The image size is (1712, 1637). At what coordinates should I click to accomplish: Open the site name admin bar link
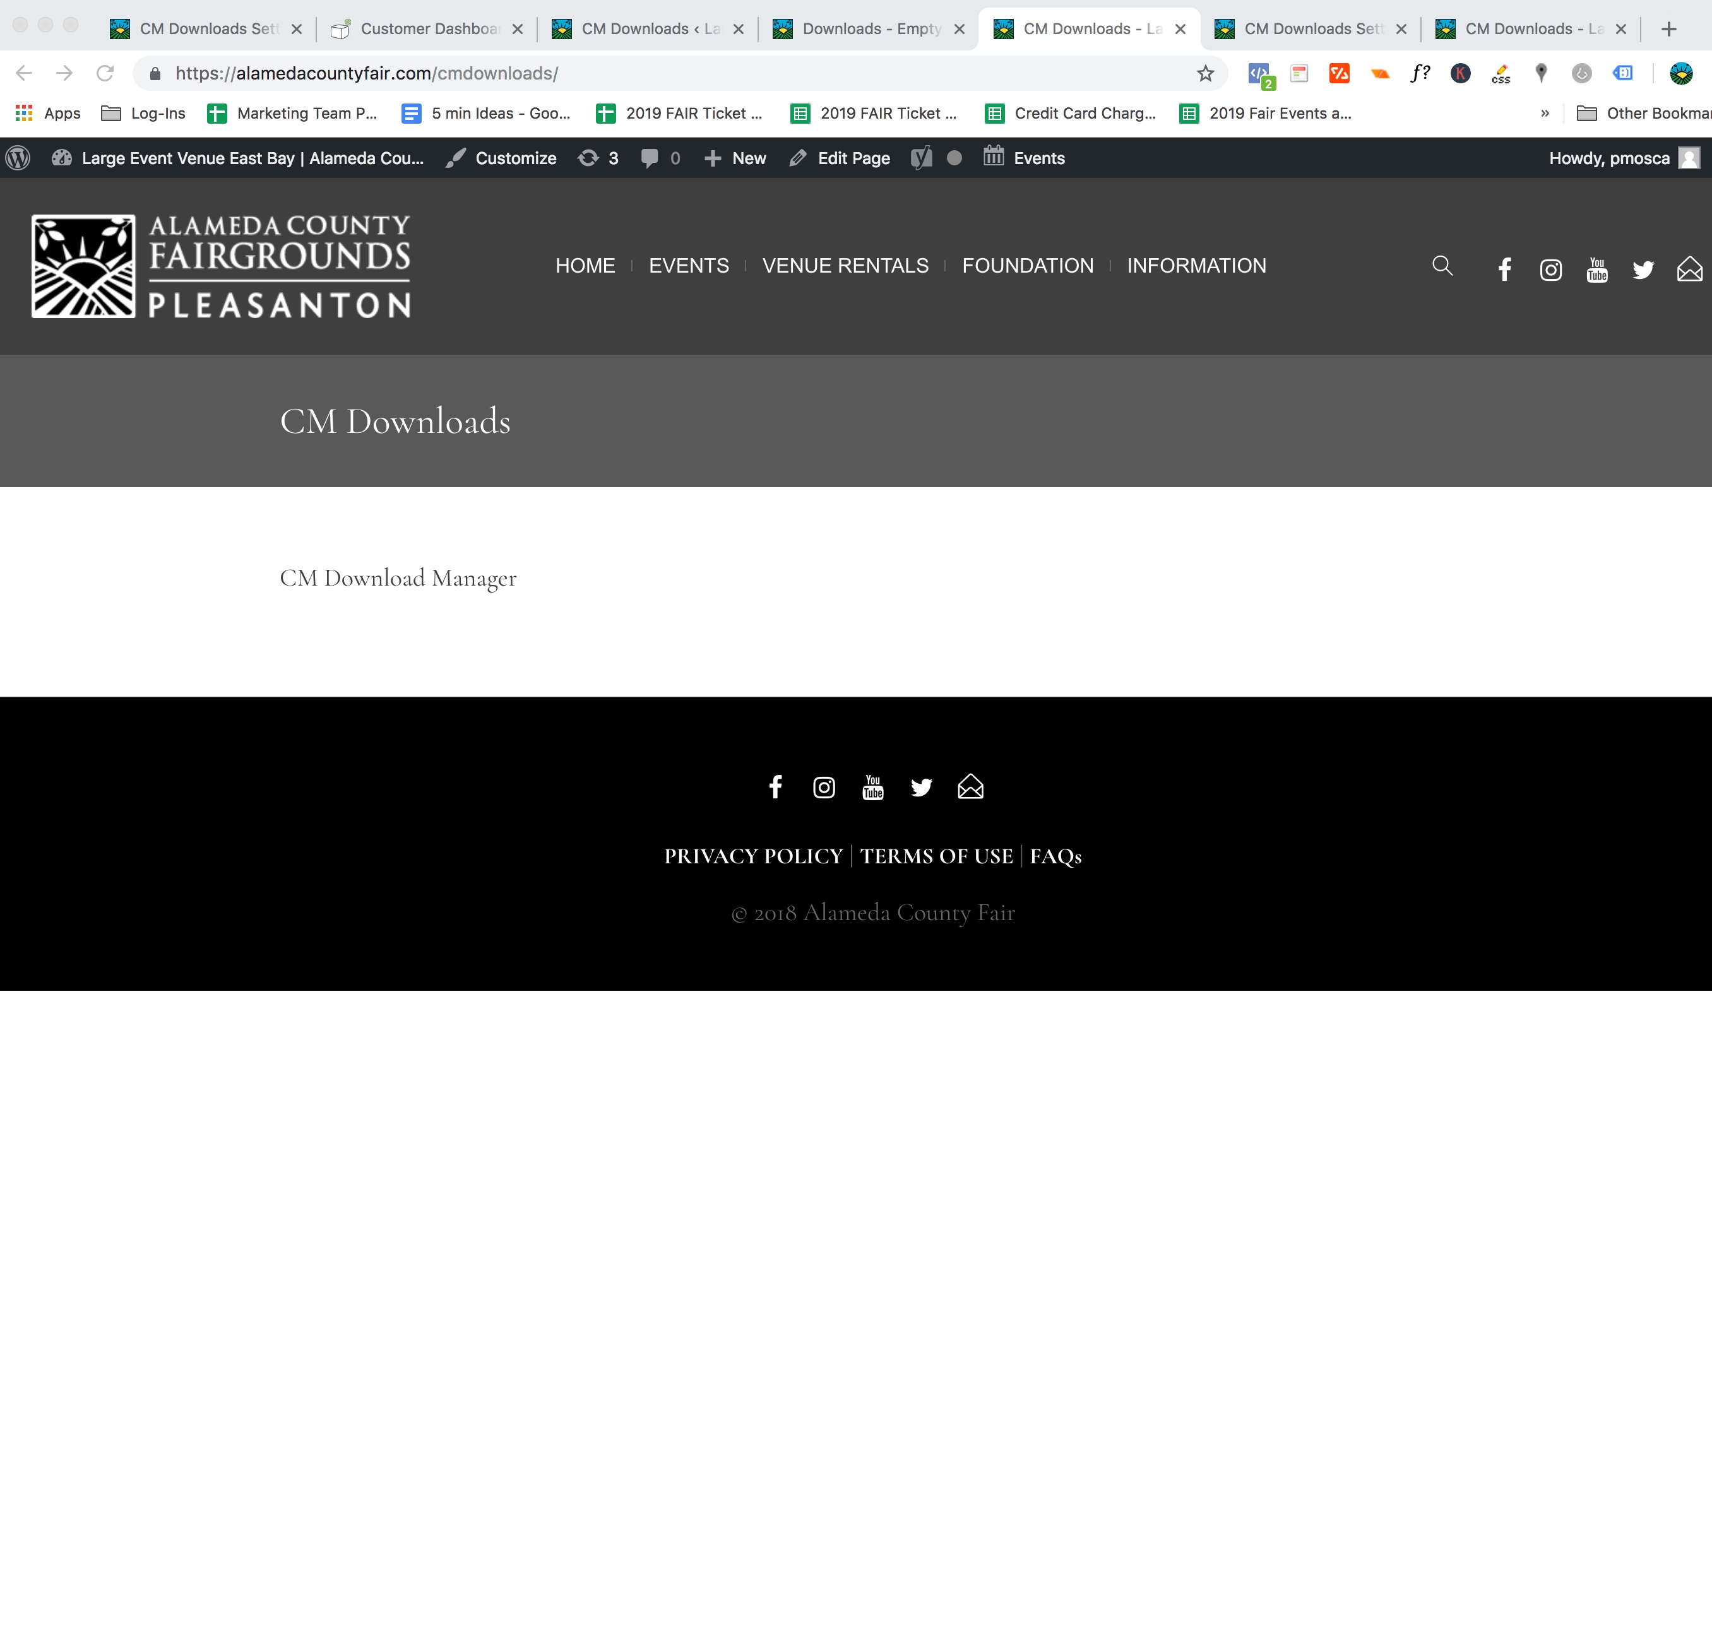(237, 158)
